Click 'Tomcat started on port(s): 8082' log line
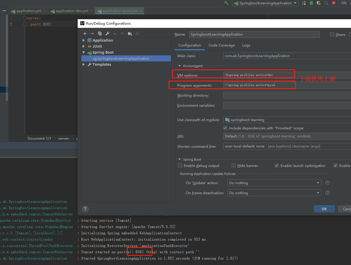Screen dimensions: 351x265 coord(140,252)
